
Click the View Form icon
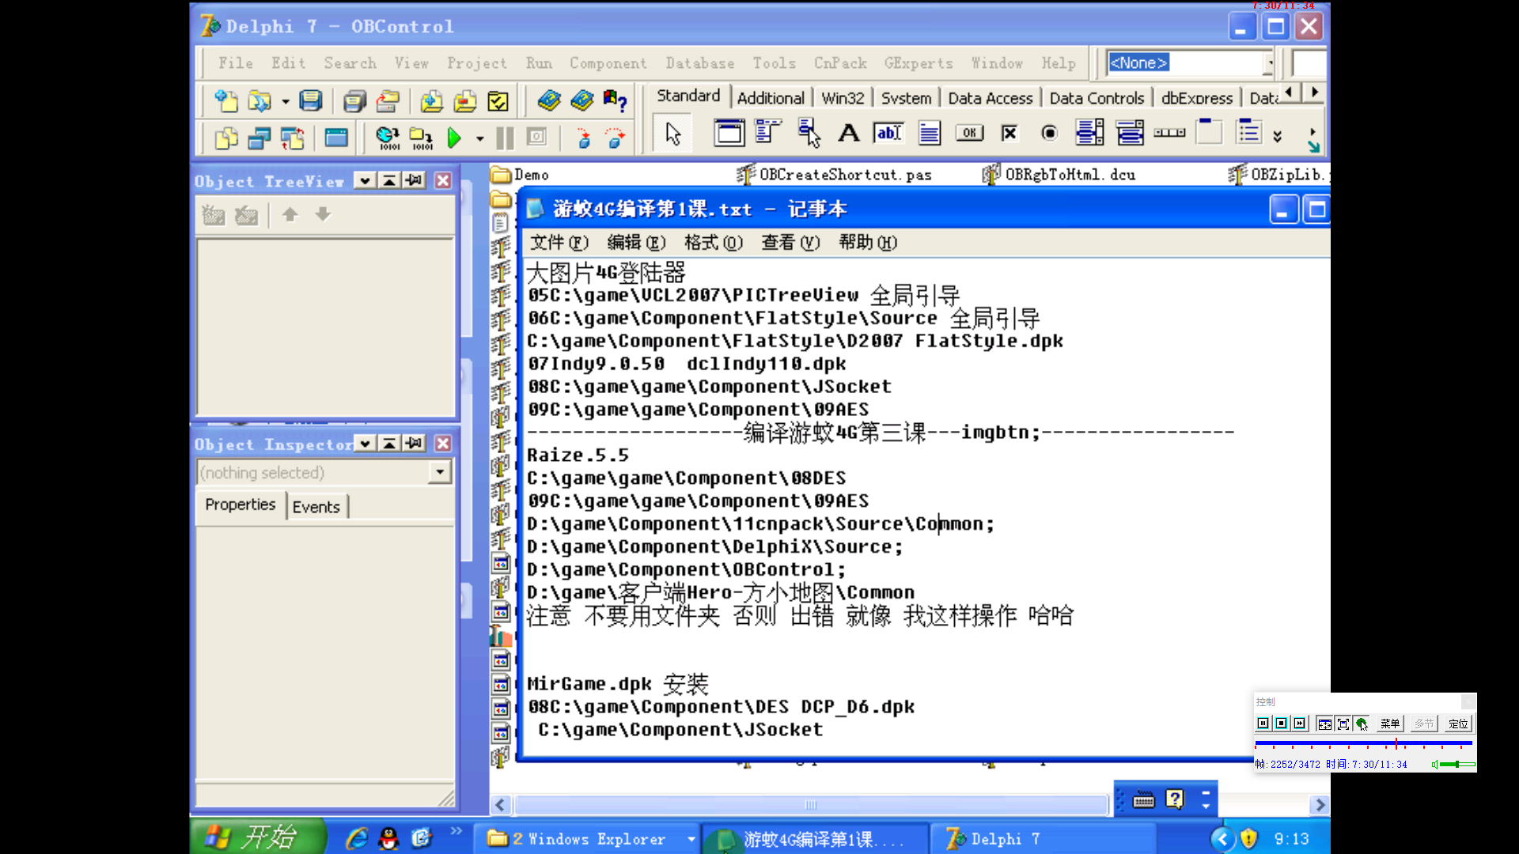point(259,138)
